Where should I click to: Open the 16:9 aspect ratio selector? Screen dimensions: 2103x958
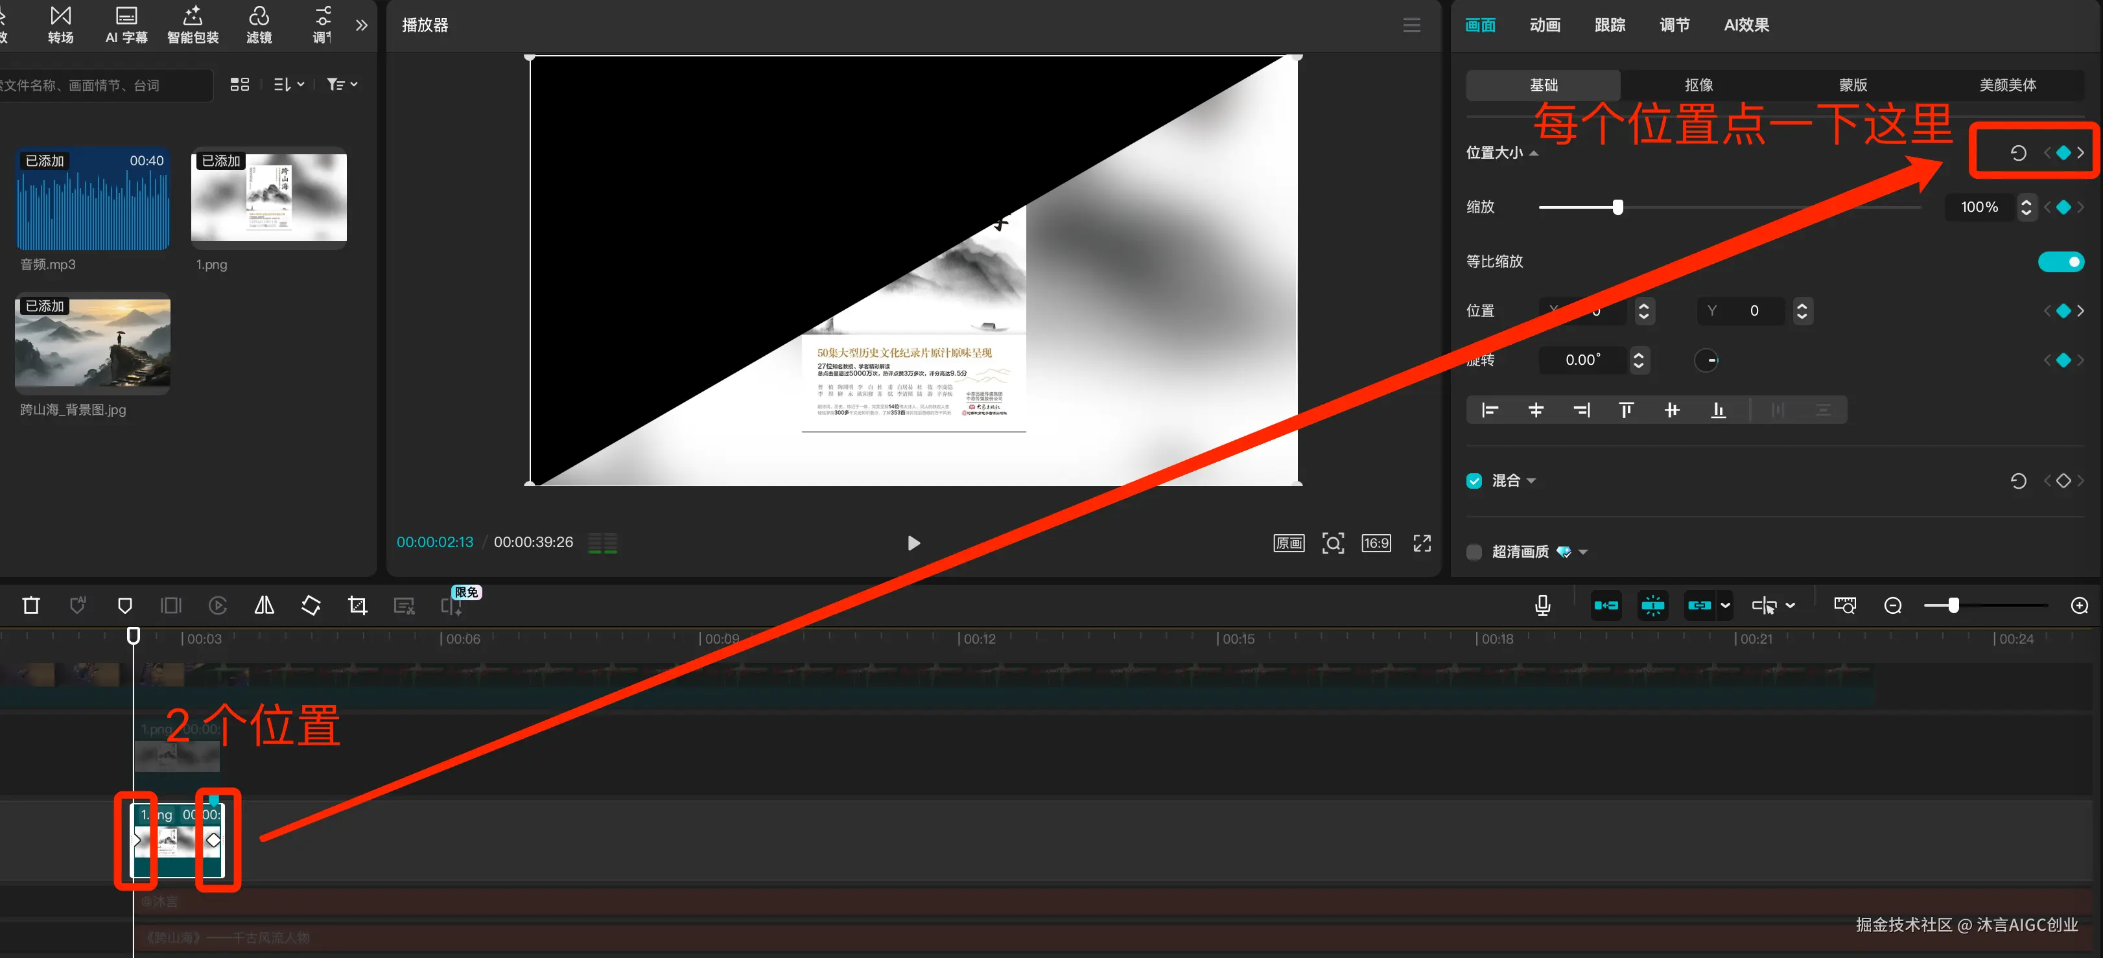point(1376,543)
